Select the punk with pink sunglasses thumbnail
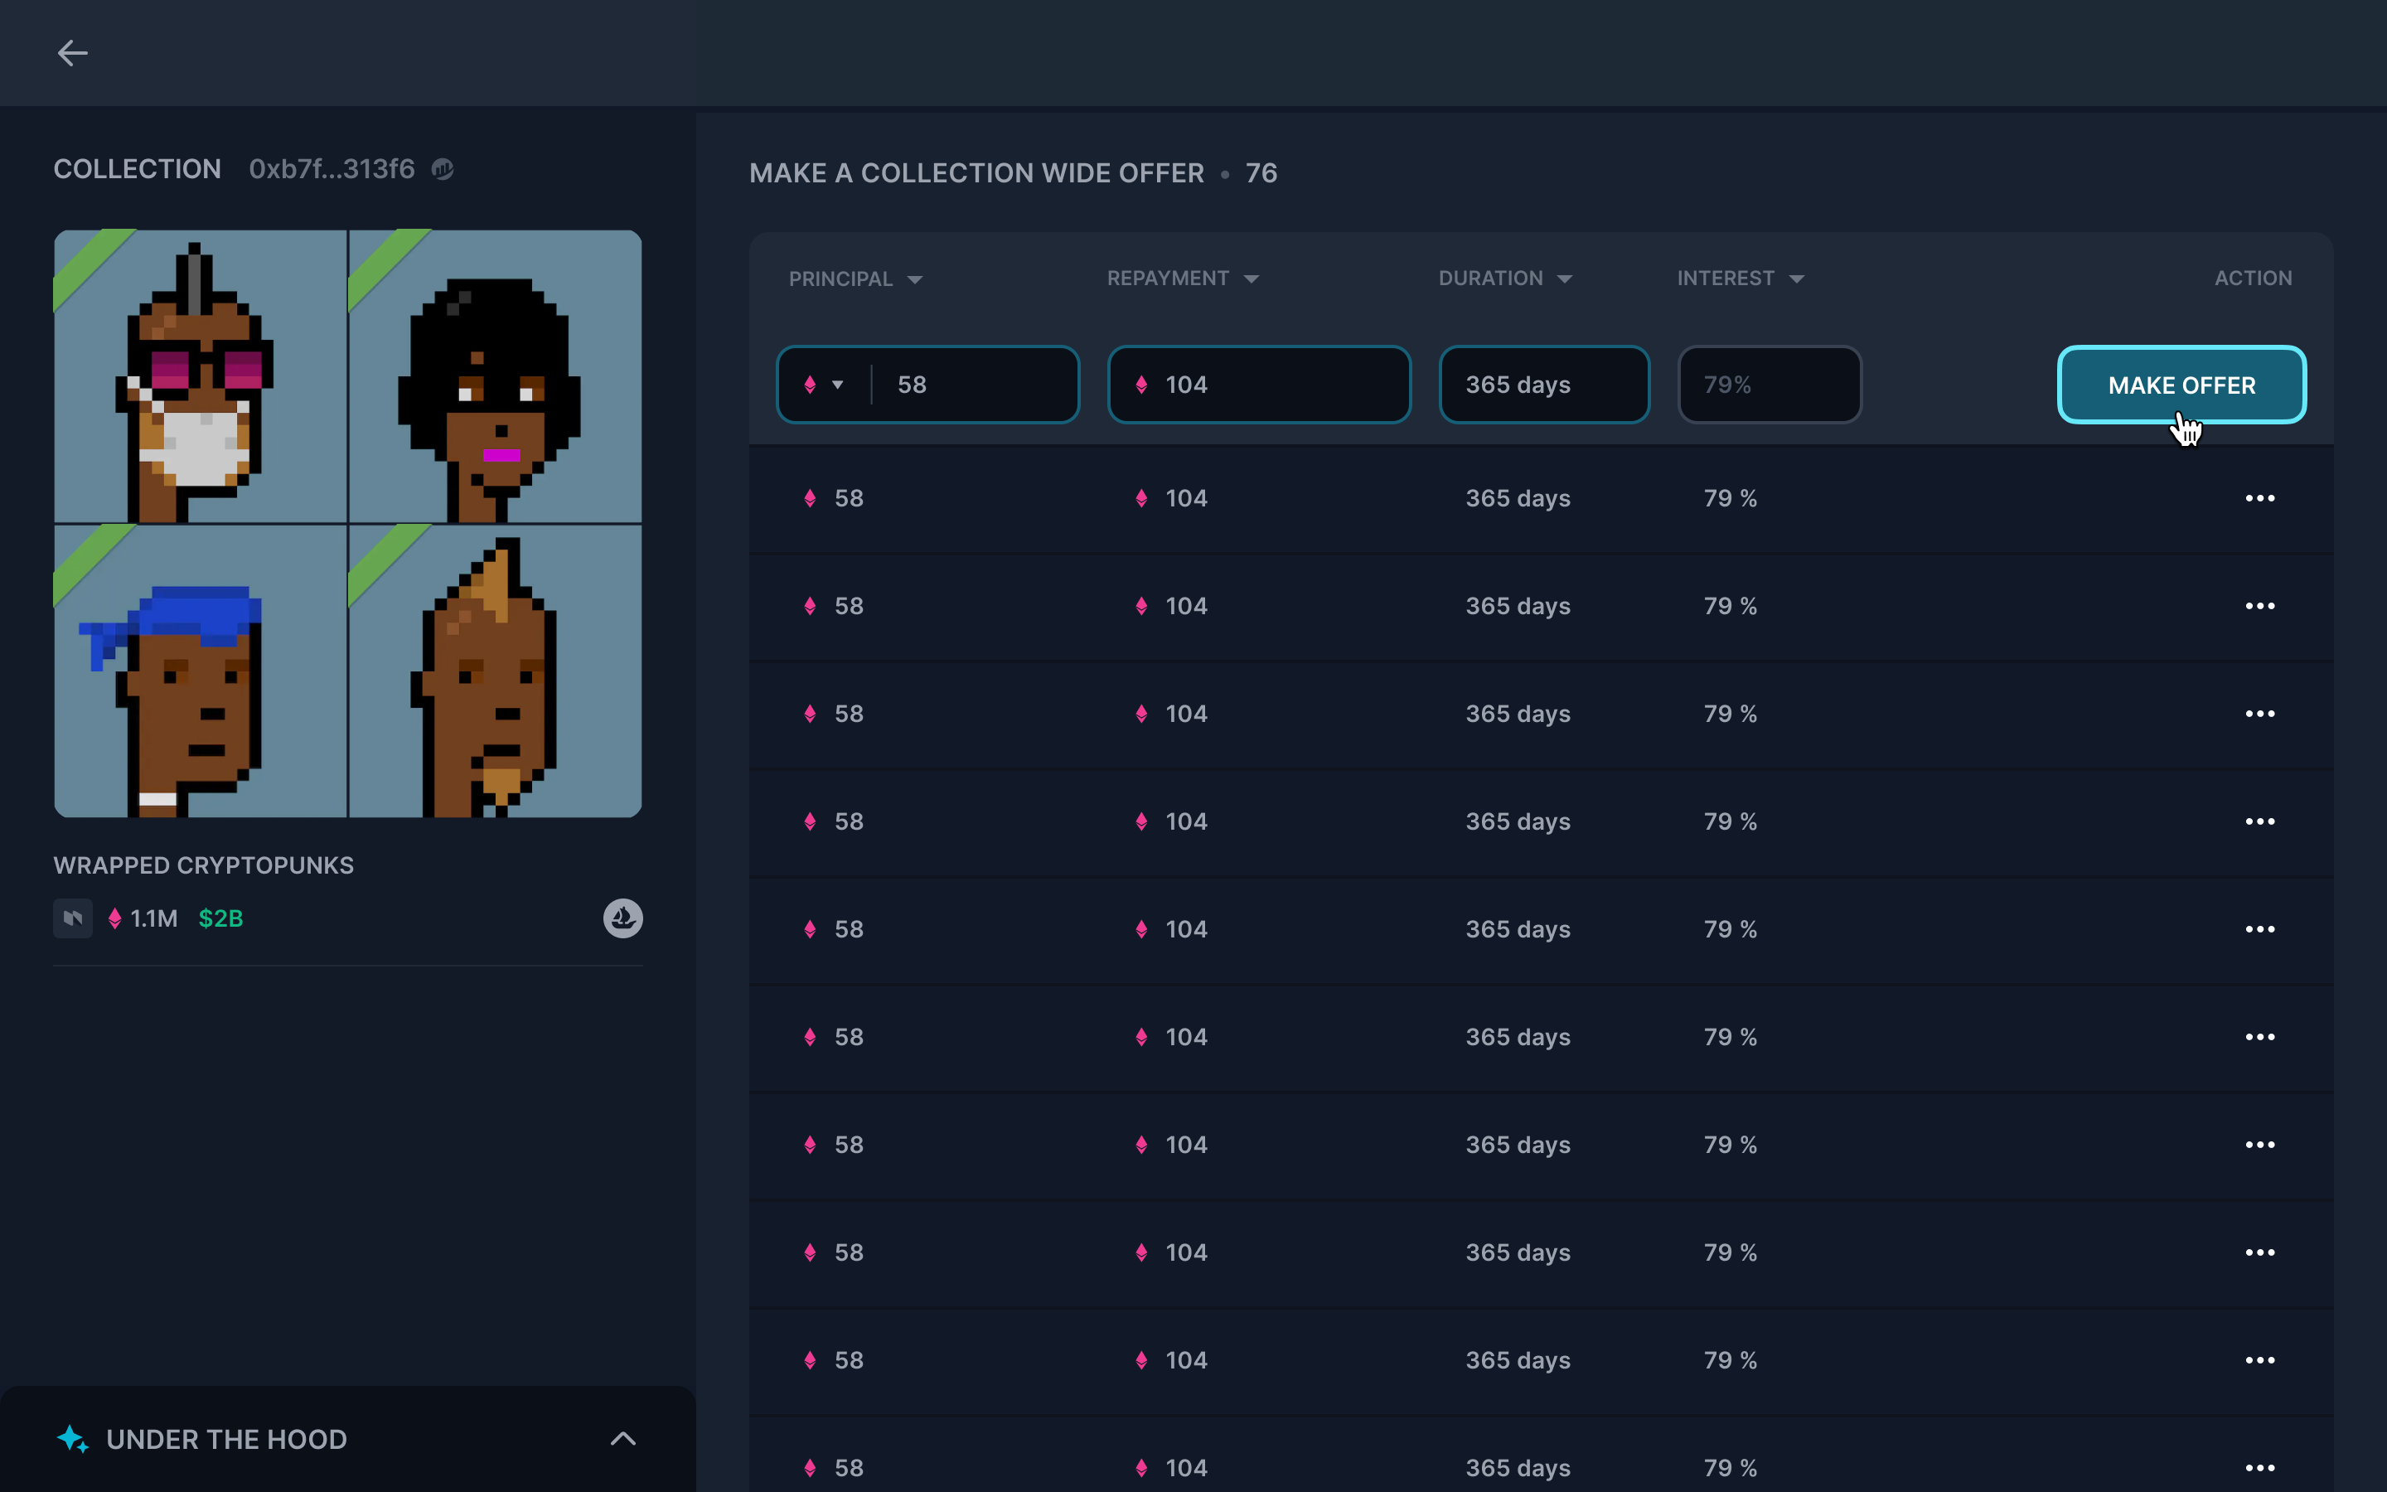Viewport: 2387px width, 1492px height. [201, 377]
